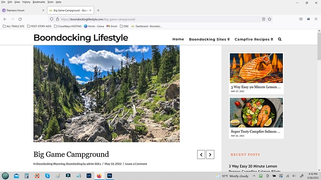Open the Tools menu
The height and width of the screenshot is (180, 321).
pyautogui.click(x=50, y=2)
